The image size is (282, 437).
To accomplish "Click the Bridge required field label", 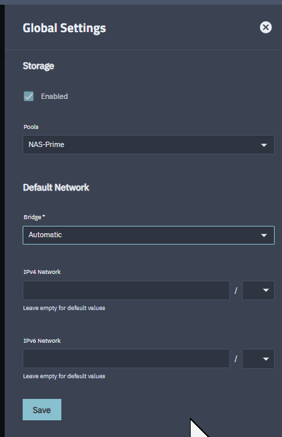I will (34, 217).
